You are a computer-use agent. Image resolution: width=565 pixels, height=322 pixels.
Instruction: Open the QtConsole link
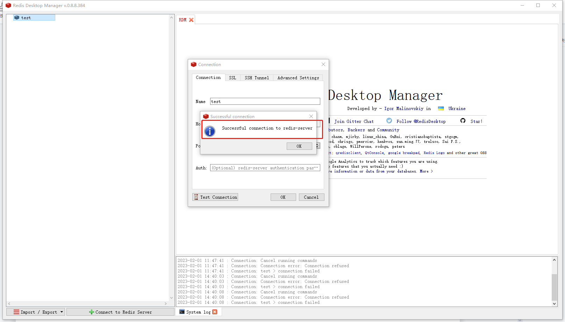pyautogui.click(x=374, y=153)
